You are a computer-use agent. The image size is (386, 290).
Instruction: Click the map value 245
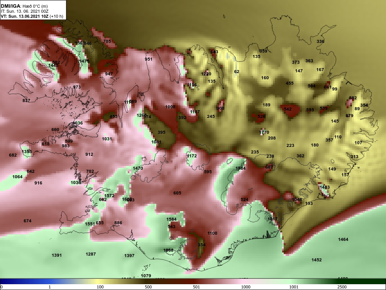click(x=211, y=116)
